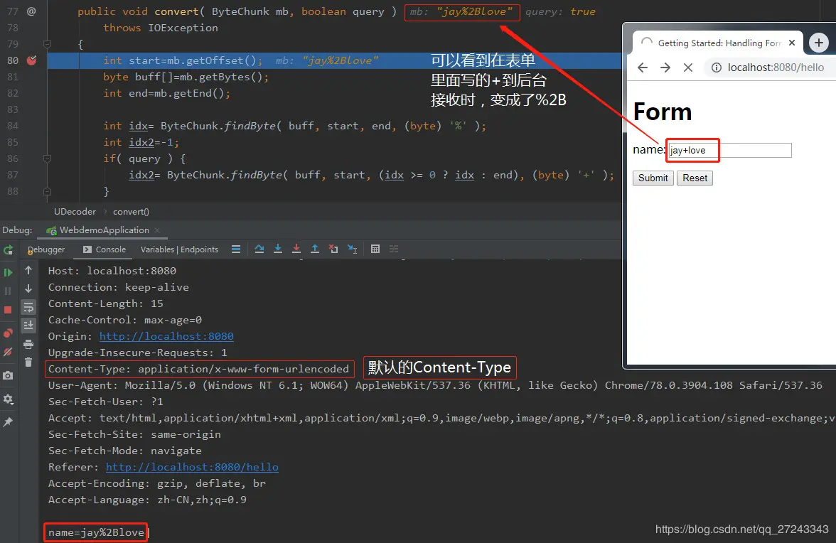836x543 pixels.
Task: Print console output with the printer icon
Action: (28, 344)
